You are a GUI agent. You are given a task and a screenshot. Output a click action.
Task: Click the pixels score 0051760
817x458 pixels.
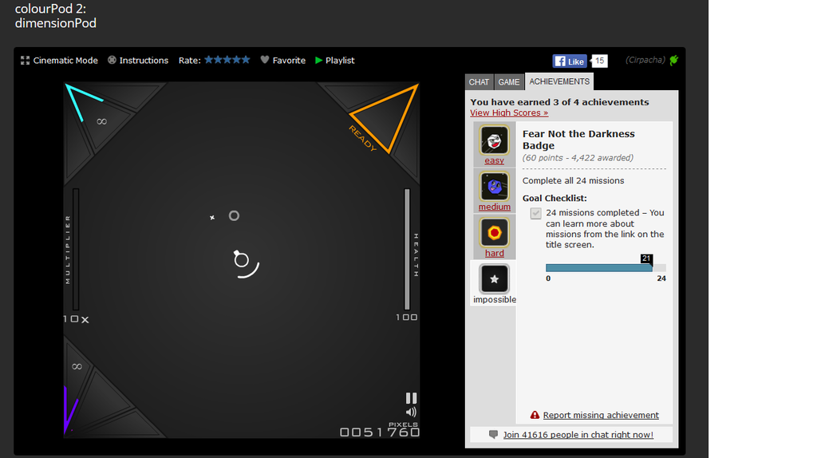[380, 432]
